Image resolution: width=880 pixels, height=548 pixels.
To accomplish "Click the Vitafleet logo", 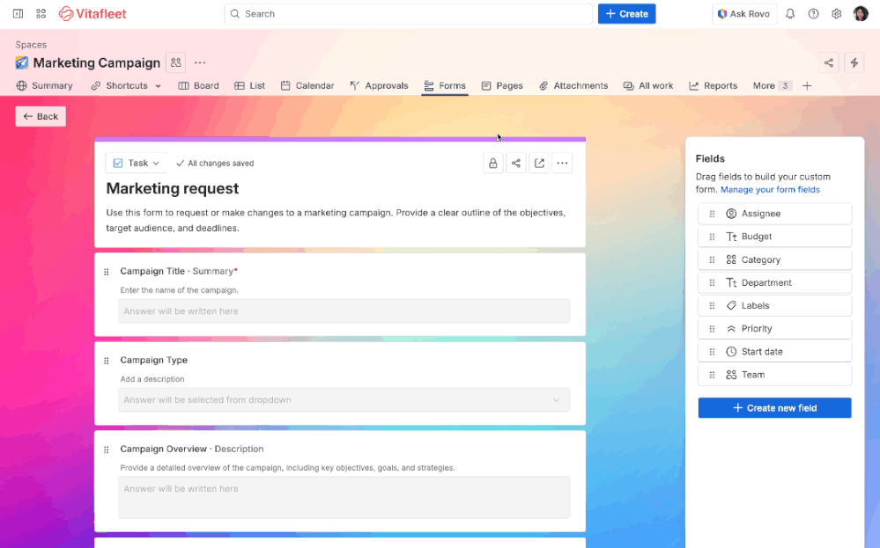I will pyautogui.click(x=92, y=13).
